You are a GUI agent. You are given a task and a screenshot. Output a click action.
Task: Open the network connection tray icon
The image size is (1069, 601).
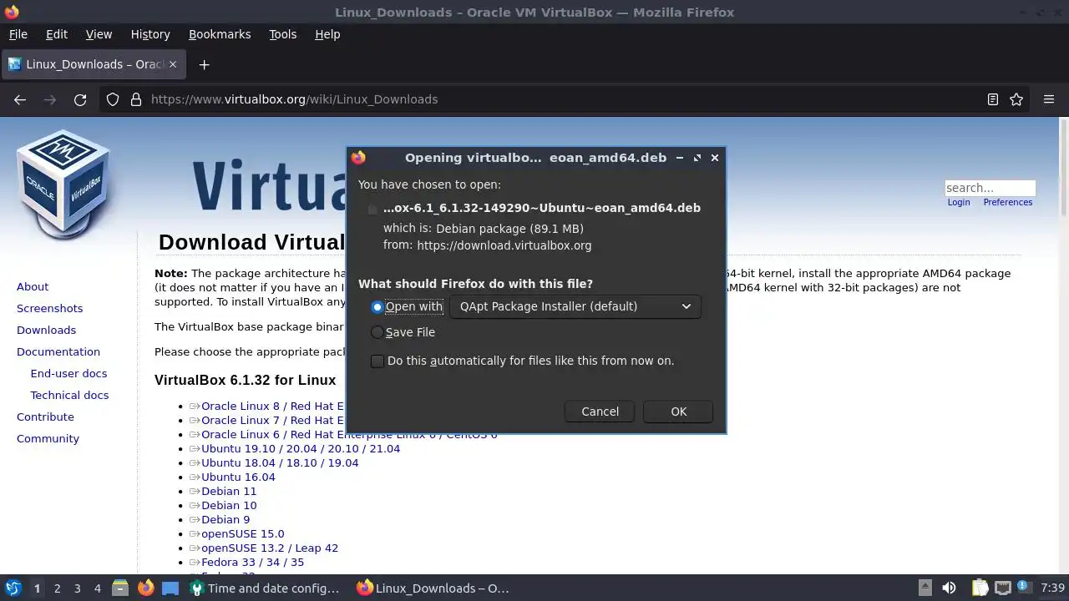pos(1002,588)
